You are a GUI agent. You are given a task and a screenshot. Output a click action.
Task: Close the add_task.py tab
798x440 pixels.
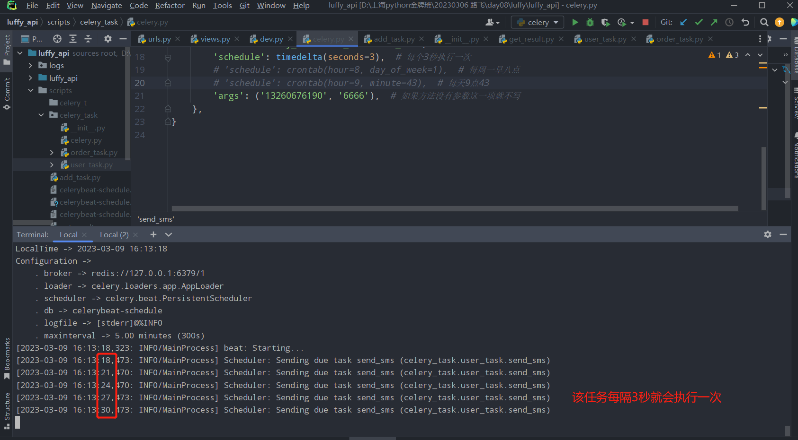(x=421, y=39)
